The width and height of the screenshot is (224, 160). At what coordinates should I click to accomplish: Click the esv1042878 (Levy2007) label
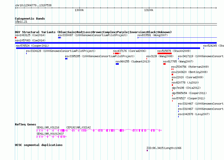coord(194,114)
